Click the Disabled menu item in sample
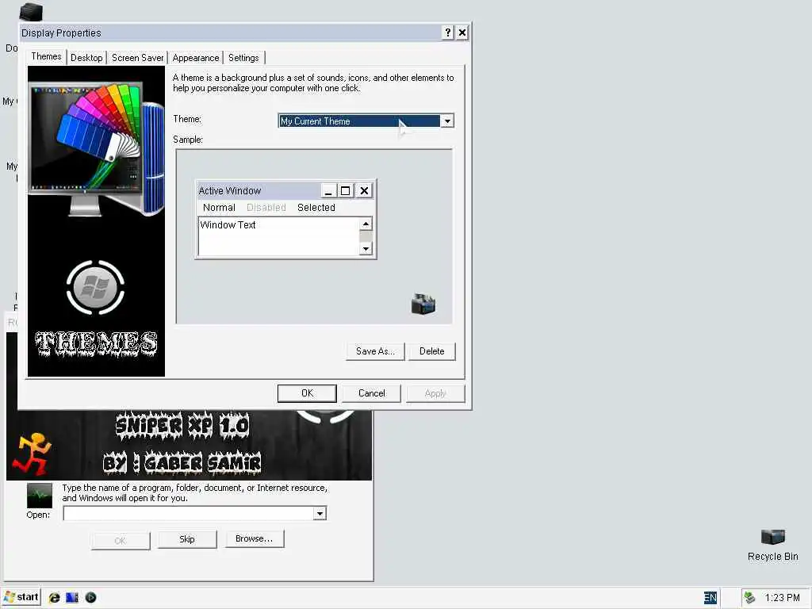The width and height of the screenshot is (812, 609). [x=266, y=208]
